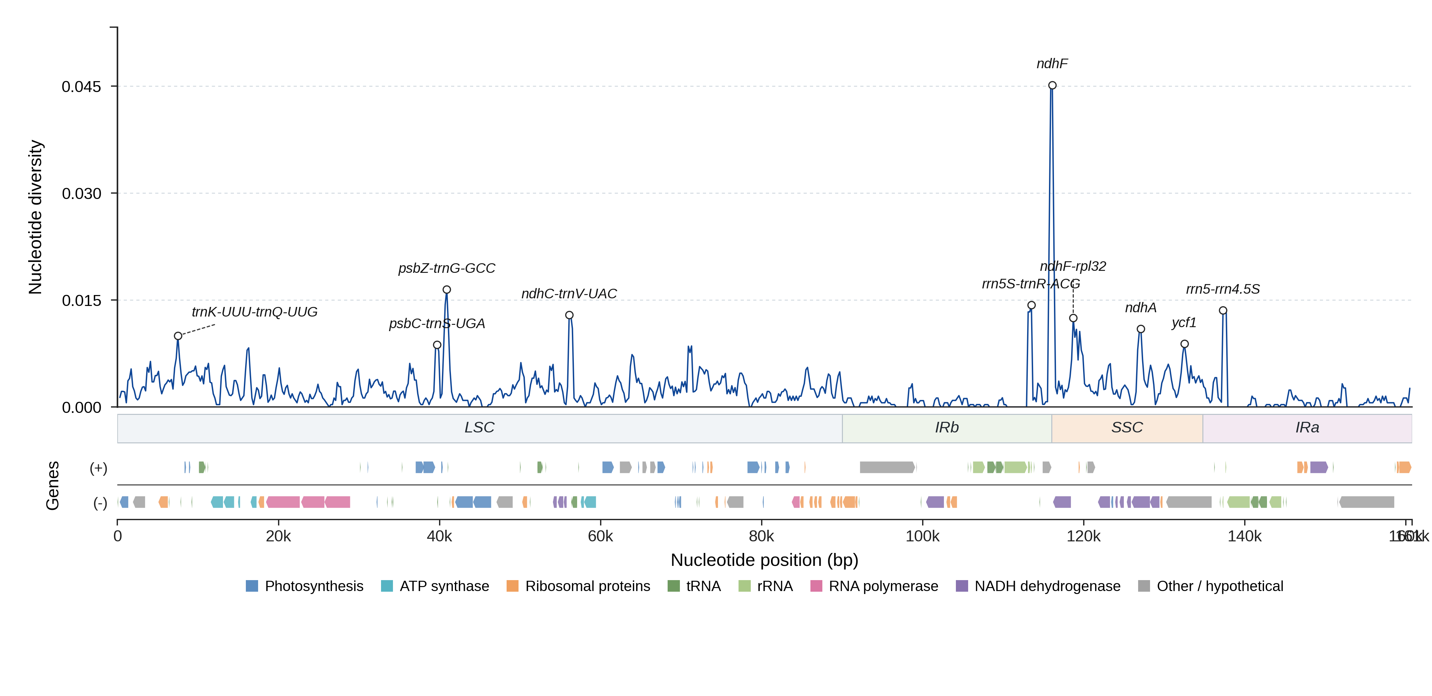This screenshot has height=696, width=1432.
Task: Click the 'ndhA' annotation label
Action: (1141, 308)
